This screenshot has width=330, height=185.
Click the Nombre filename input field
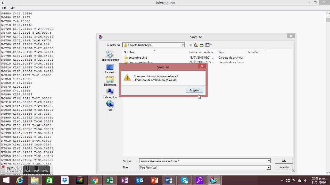[x=203, y=161]
